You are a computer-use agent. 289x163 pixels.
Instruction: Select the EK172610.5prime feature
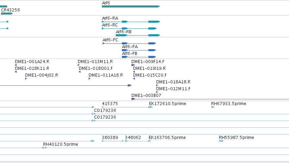click(x=150, y=107)
